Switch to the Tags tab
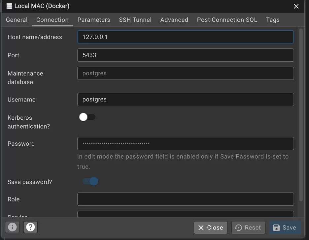The image size is (309, 240). [273, 20]
